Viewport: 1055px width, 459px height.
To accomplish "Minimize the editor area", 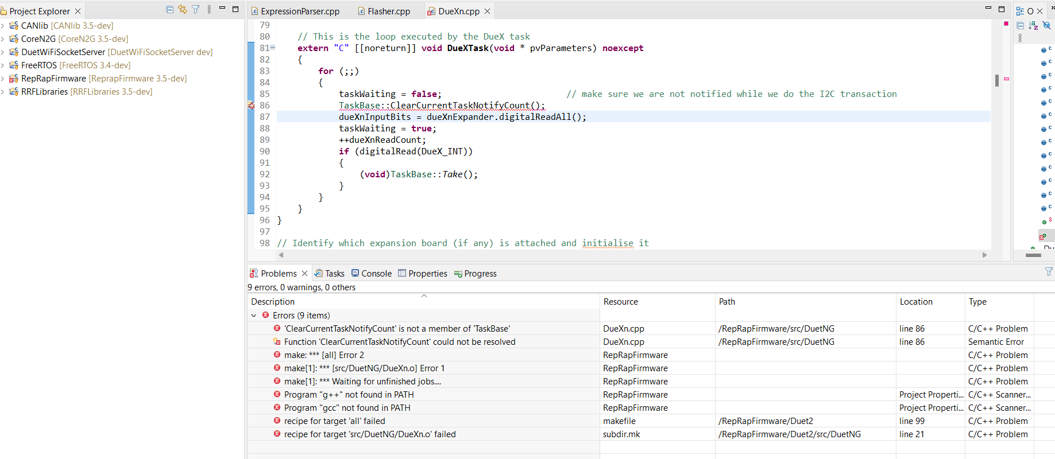I will (988, 8).
